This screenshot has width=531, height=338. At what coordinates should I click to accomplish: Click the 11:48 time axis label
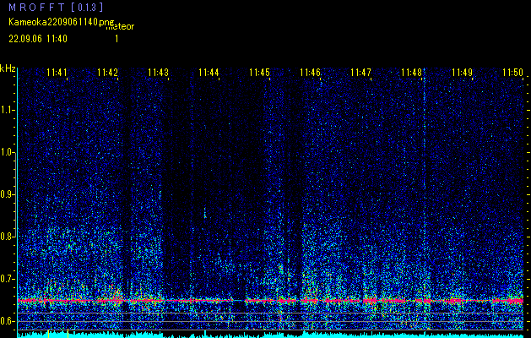click(x=411, y=72)
